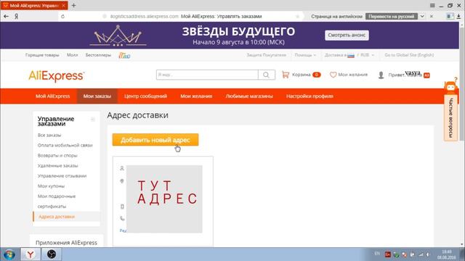
Task: Open "Бестселлеры" link
Action: click(98, 55)
